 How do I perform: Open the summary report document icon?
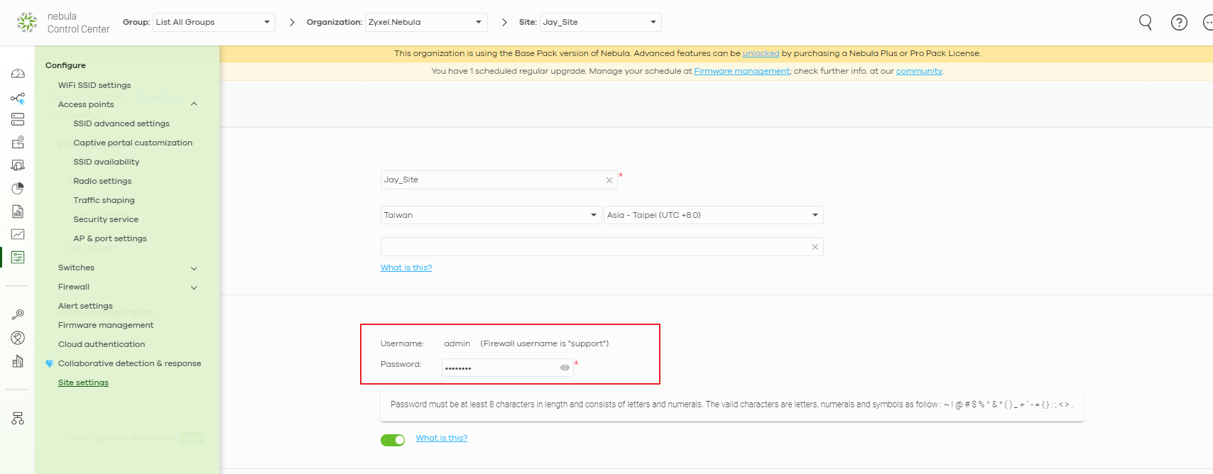click(18, 211)
